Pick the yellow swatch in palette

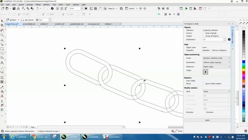coord(244,70)
